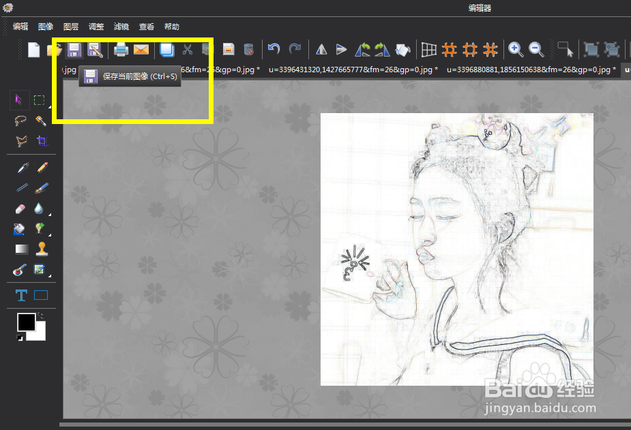Toggle the white grid display icon

(429, 50)
